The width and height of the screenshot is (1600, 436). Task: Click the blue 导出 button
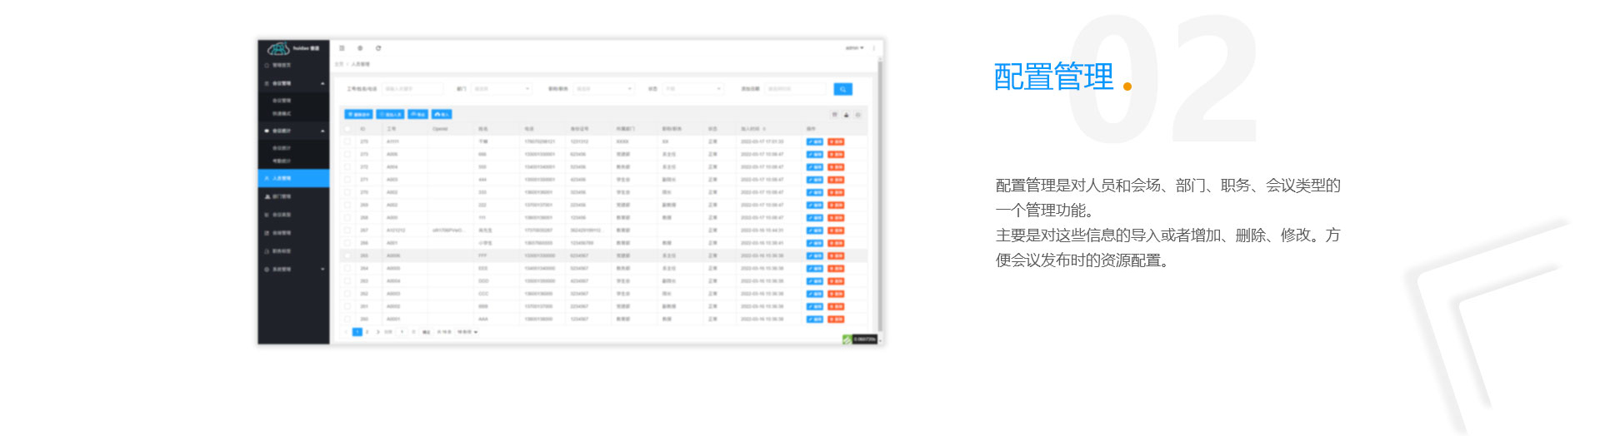418,114
